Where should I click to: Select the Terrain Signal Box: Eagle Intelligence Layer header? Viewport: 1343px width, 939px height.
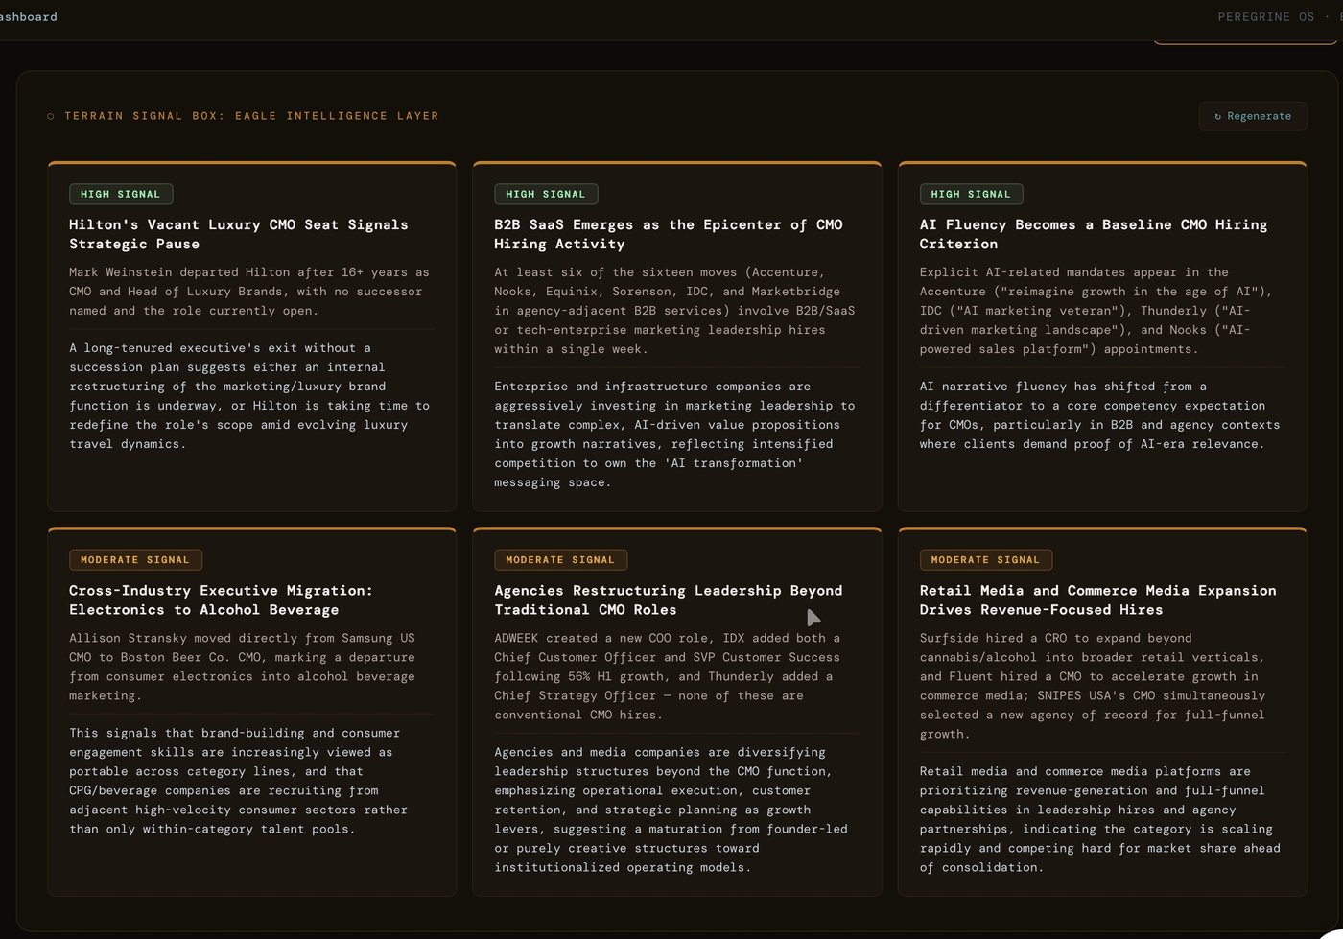(251, 116)
